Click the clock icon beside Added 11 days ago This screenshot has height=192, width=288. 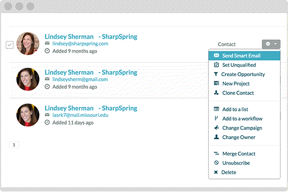click(x=47, y=123)
